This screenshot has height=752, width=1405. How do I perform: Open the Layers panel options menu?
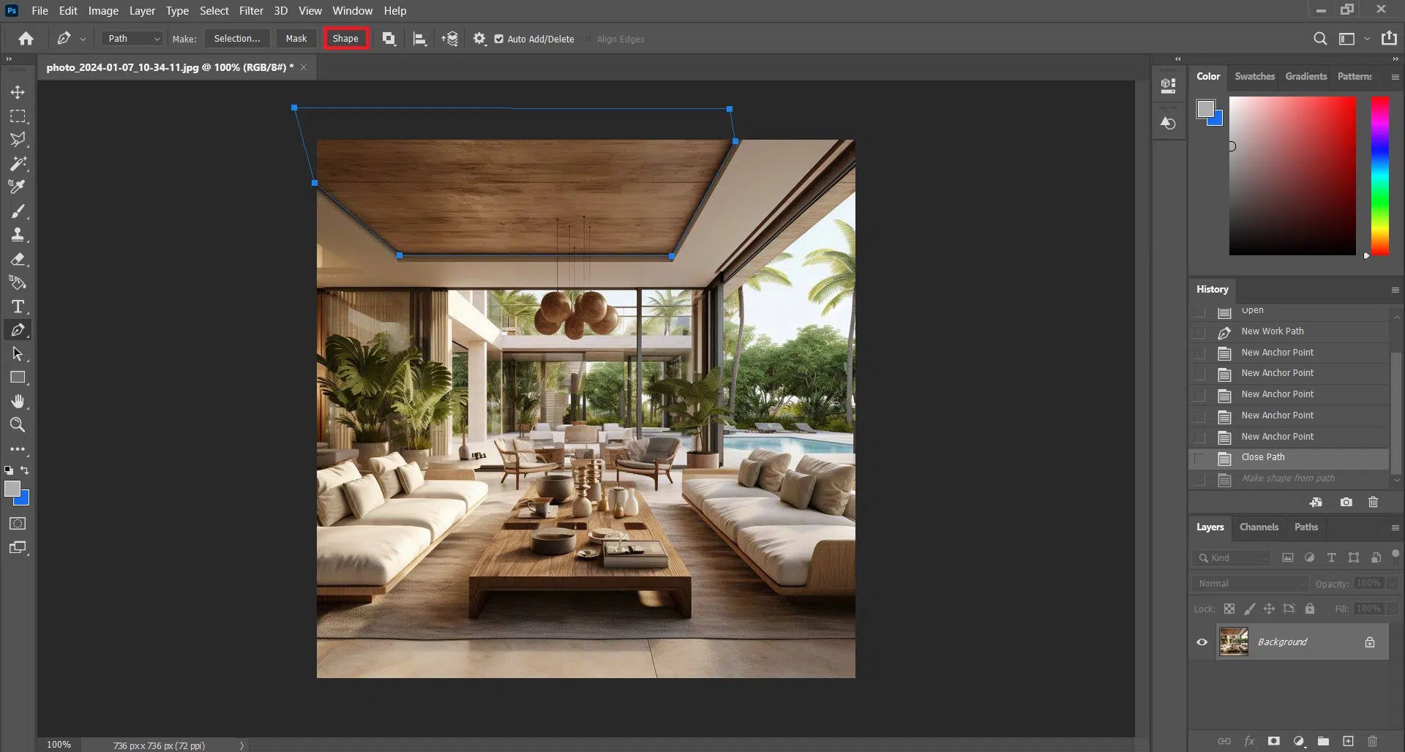(x=1395, y=527)
